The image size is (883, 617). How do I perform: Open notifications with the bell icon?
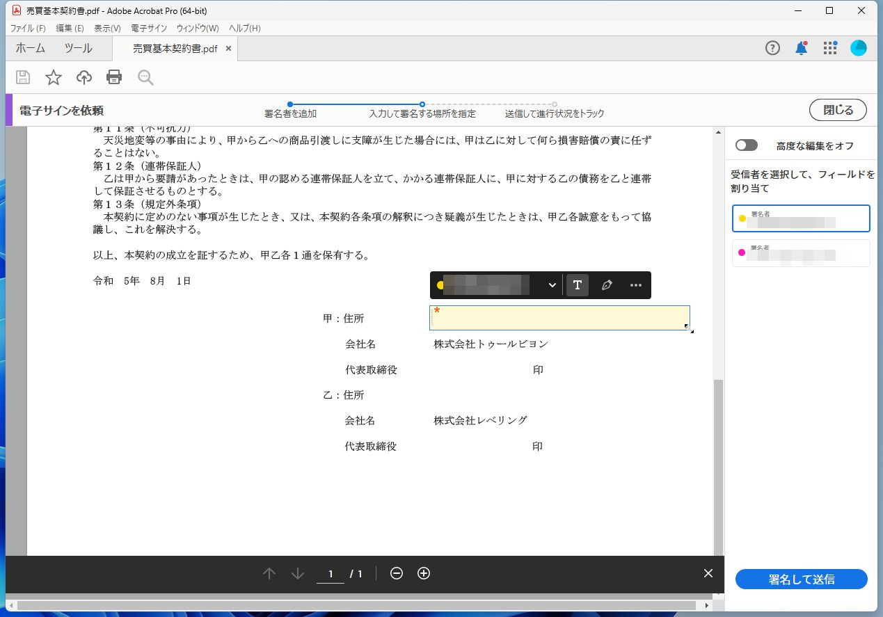[x=801, y=47]
